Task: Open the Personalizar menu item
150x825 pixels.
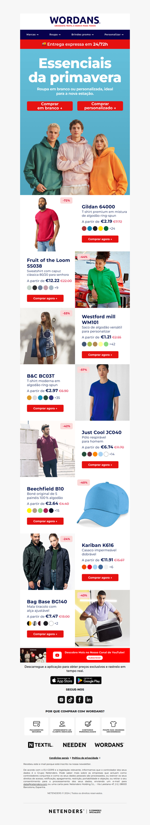Action: (114, 35)
